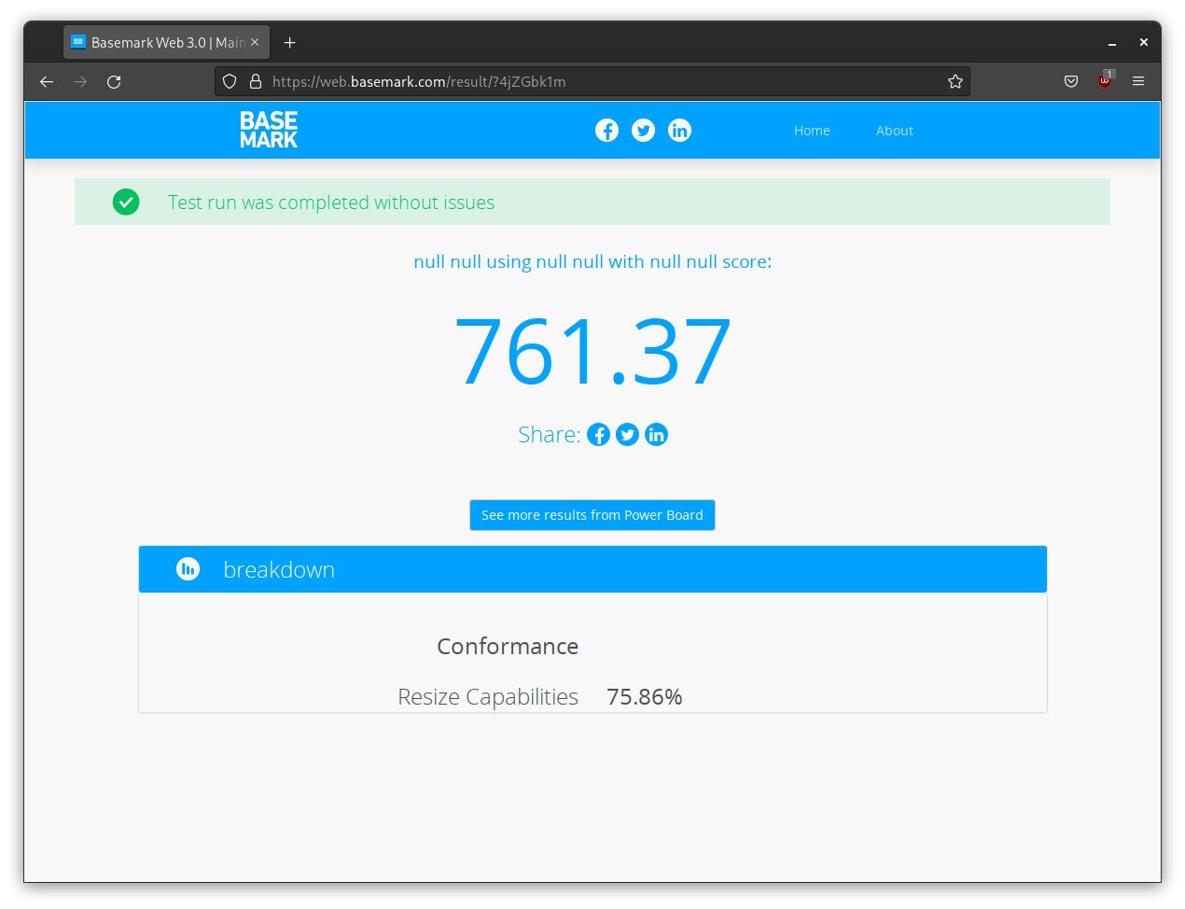Viewport: 1185px width, 909px height.
Task: Click the Conformance heading
Action: coord(508,647)
